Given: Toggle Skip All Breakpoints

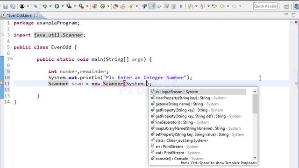Looking at the screenshot, I should [36, 6].
